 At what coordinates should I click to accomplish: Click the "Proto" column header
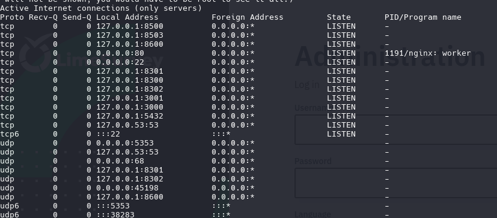tap(12, 17)
